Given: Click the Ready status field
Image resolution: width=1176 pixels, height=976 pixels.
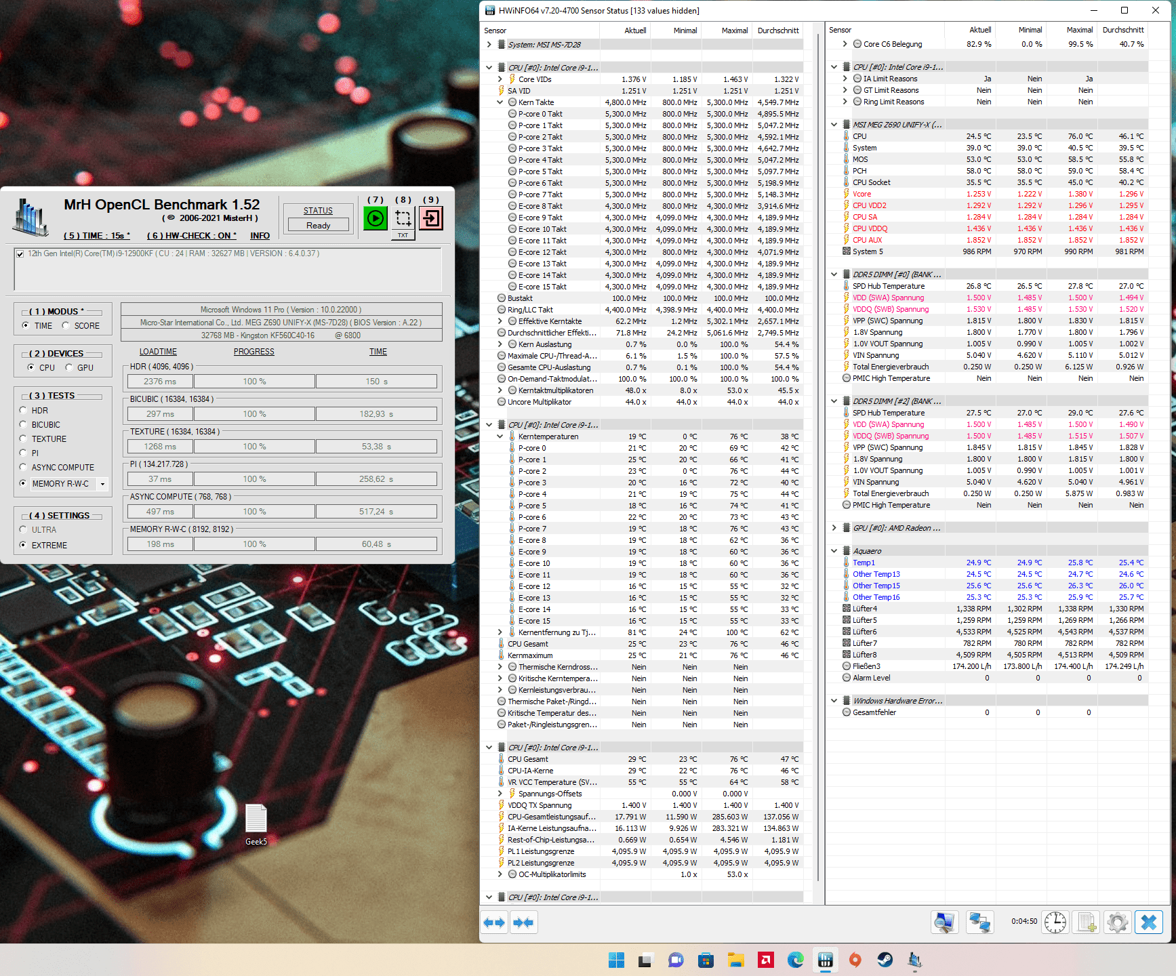Looking at the screenshot, I should click(319, 226).
